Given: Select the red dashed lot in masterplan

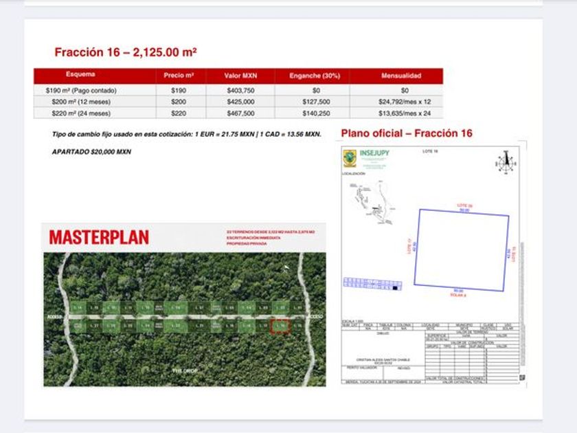Looking at the screenshot, I should [280, 326].
